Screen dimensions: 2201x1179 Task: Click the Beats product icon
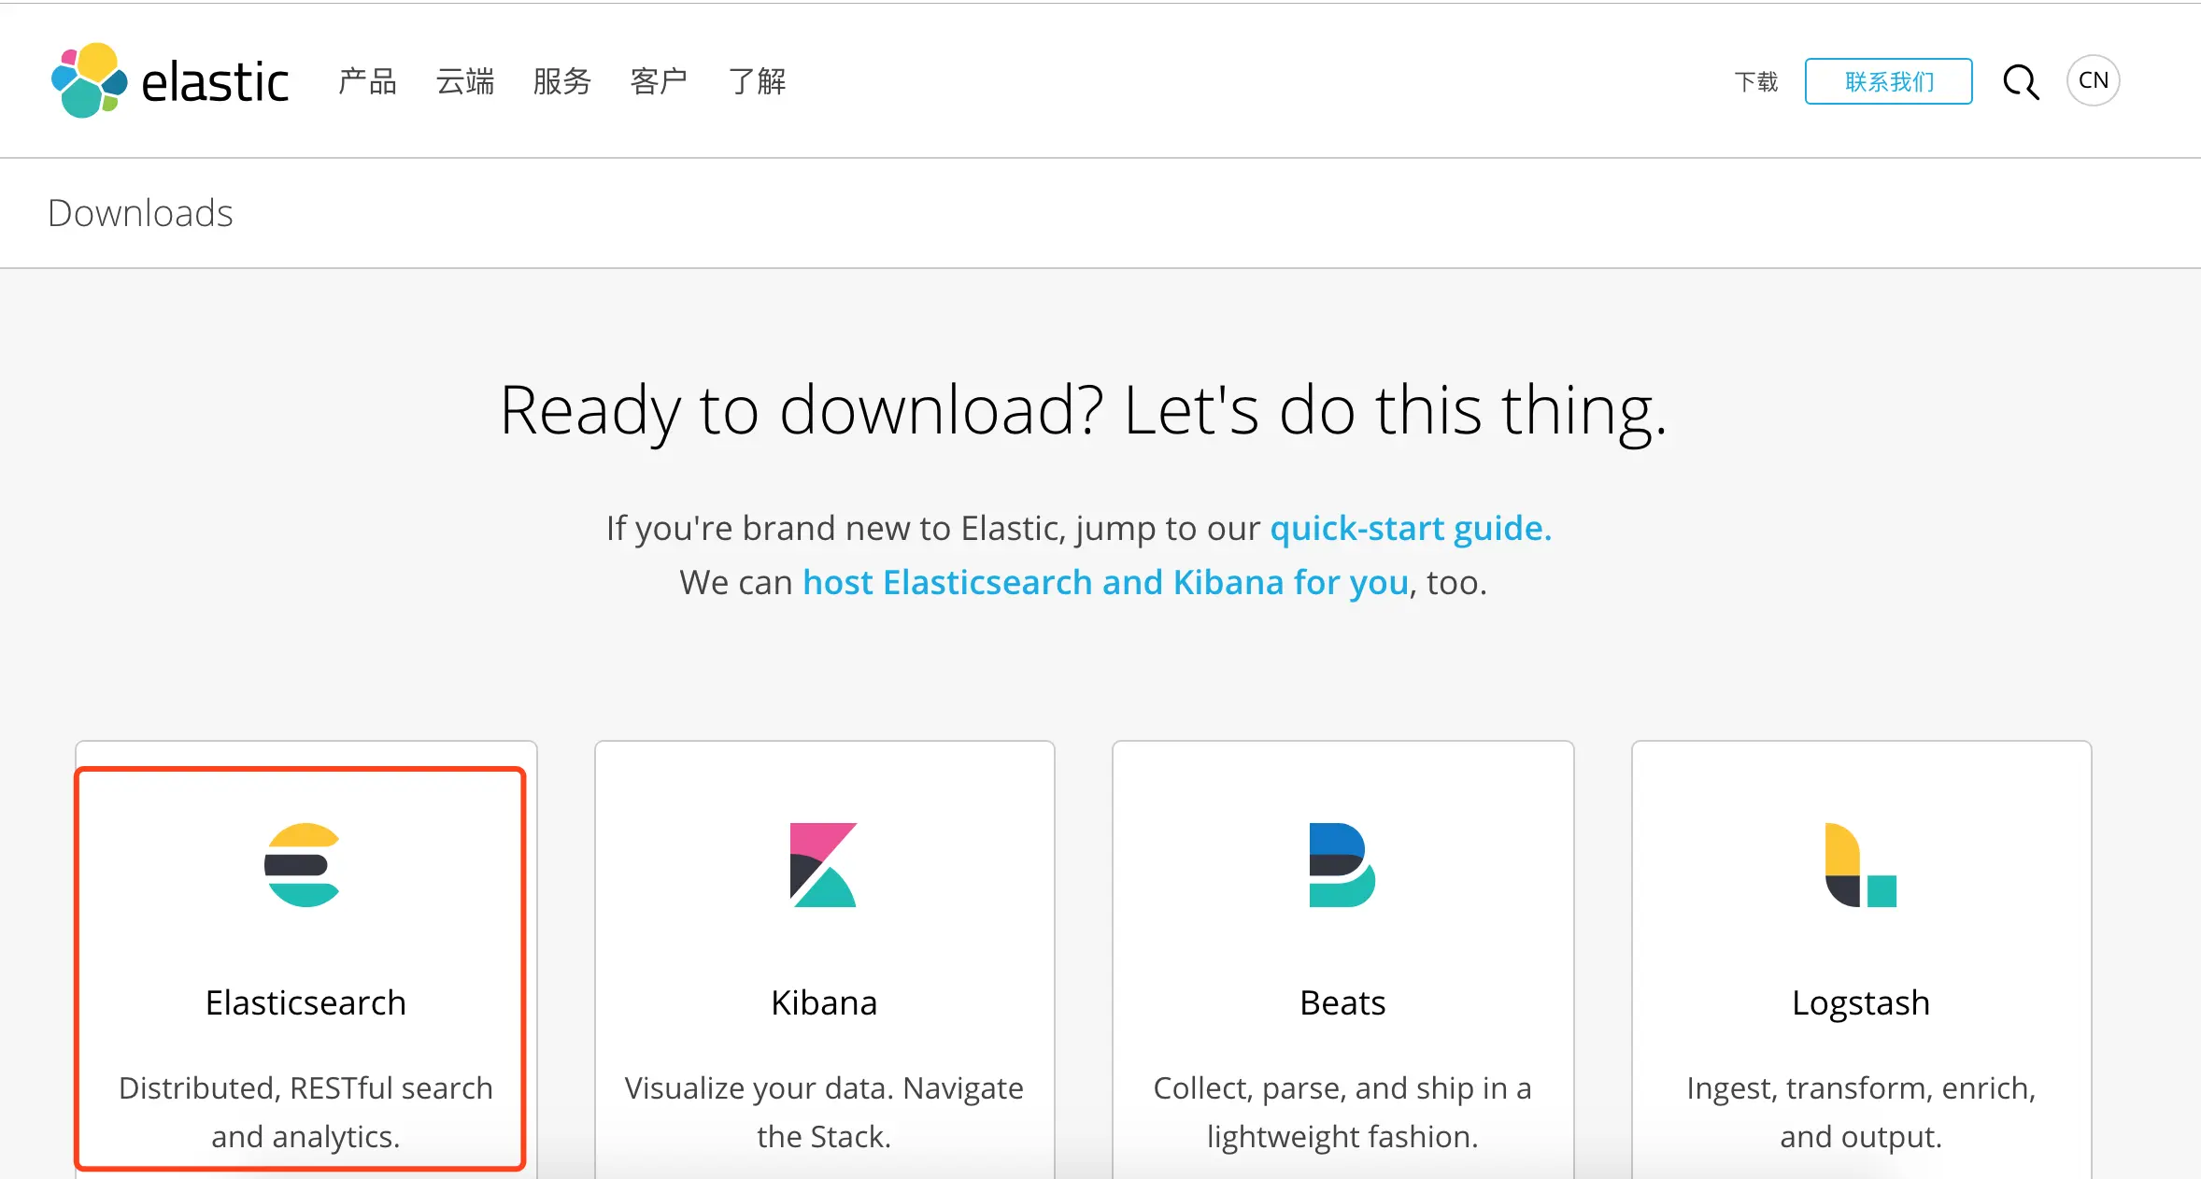1342,865
